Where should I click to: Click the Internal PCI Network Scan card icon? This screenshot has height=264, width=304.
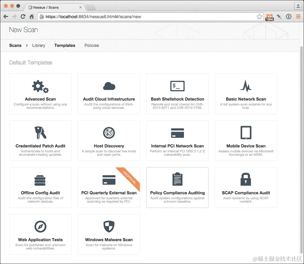[x=177, y=133]
